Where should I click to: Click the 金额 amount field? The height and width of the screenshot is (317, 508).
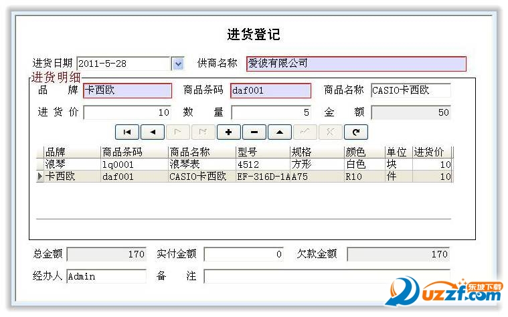click(x=410, y=112)
